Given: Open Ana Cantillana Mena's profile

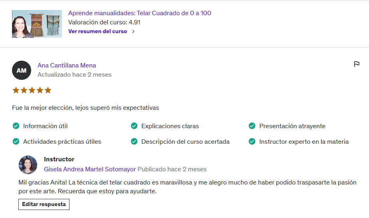Looking at the screenshot, I should pos(67,65).
